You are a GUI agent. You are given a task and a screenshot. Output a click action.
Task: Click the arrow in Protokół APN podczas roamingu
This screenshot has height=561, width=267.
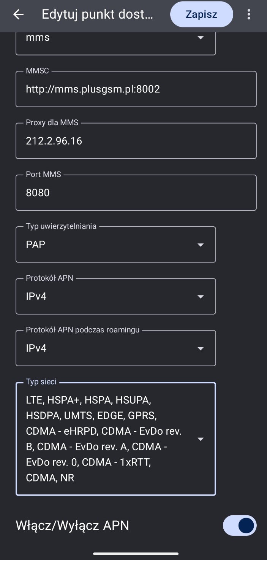coord(201,348)
